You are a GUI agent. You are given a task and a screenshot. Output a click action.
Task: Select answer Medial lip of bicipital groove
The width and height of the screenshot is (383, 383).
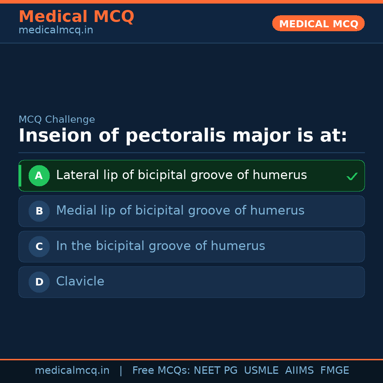[180, 211]
